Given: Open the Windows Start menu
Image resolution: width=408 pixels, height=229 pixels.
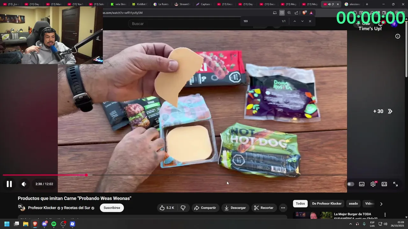Looking at the screenshot, I should tap(7, 224).
